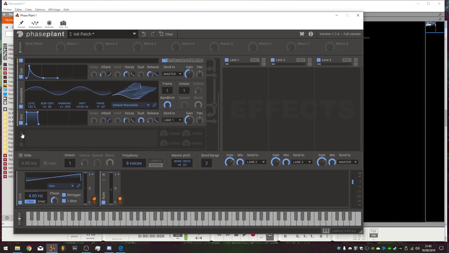Disable Lane 1 with its blue toggle
The image size is (449, 253).
pos(227,60)
